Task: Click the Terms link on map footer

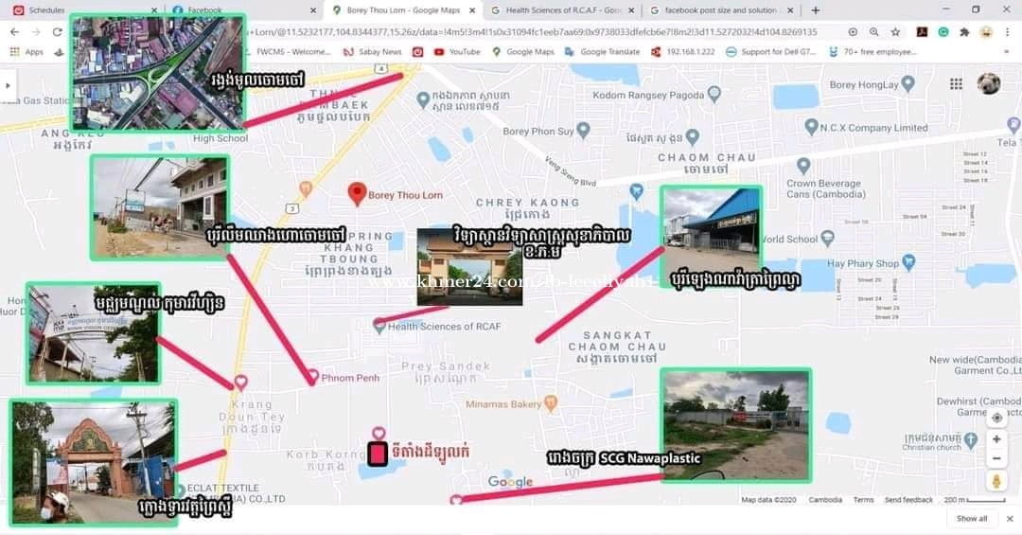Action: (863, 500)
